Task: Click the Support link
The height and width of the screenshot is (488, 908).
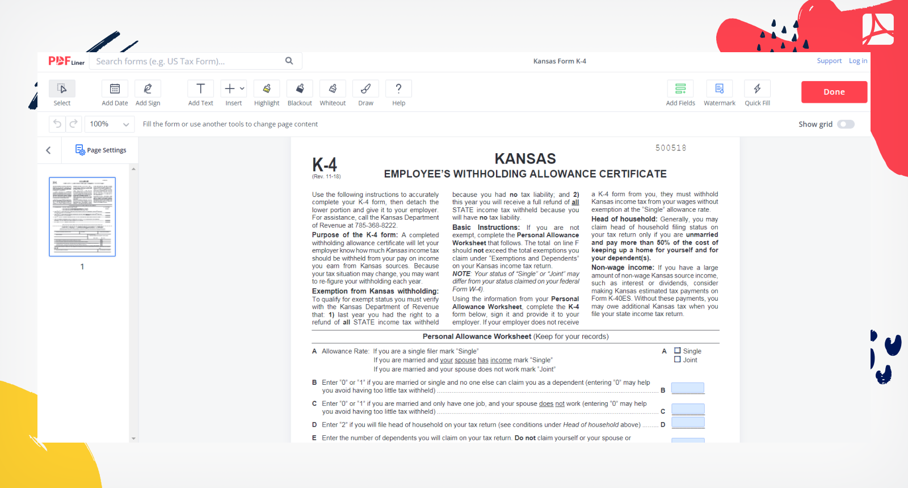Action: 829,61
